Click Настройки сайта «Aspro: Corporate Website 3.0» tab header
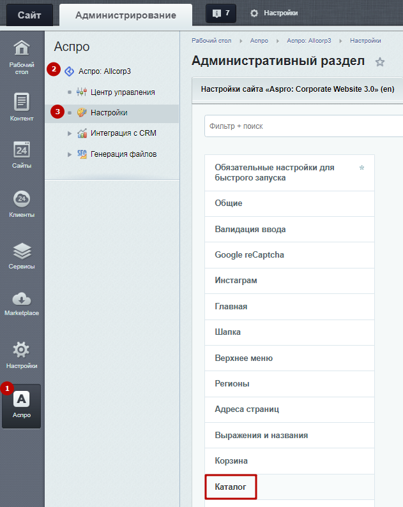Screen dimensions: 403x507 click(298, 89)
